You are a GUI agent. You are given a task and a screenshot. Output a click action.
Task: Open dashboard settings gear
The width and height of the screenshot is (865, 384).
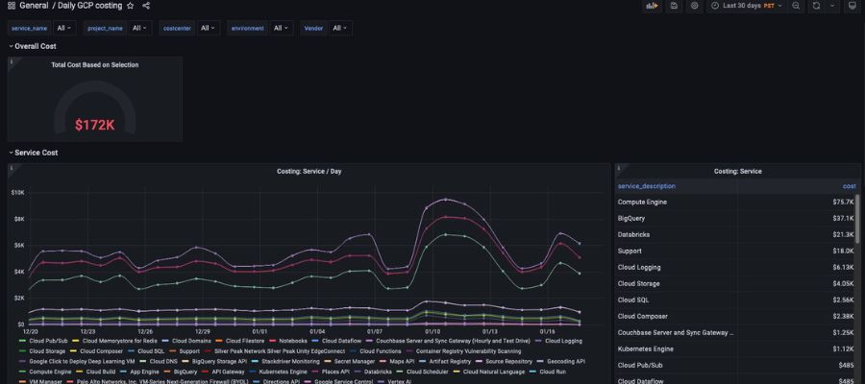[695, 6]
